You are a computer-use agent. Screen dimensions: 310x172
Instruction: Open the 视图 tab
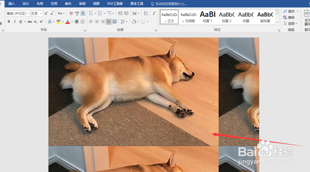(96, 4)
